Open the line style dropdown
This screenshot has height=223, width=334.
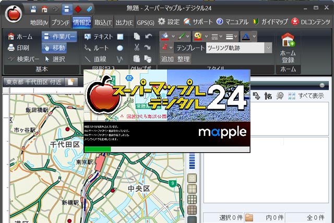[x=217, y=37]
